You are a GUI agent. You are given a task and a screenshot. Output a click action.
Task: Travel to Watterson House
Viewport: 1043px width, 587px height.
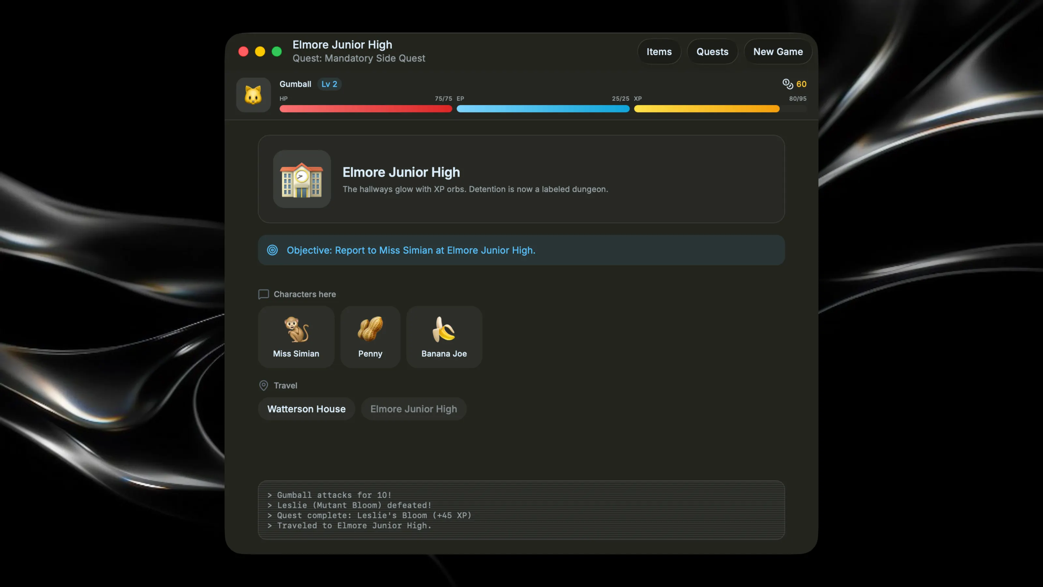pyautogui.click(x=306, y=409)
